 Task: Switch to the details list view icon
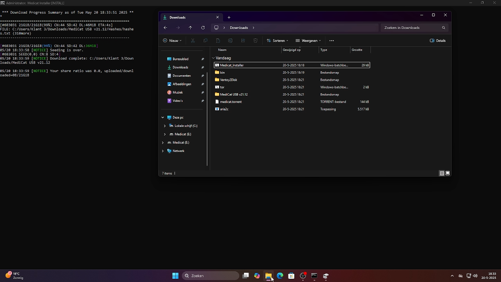click(x=442, y=173)
